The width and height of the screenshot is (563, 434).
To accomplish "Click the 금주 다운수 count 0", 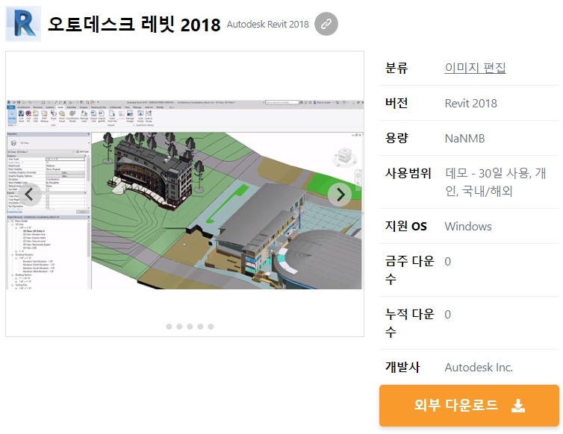I will point(447,262).
